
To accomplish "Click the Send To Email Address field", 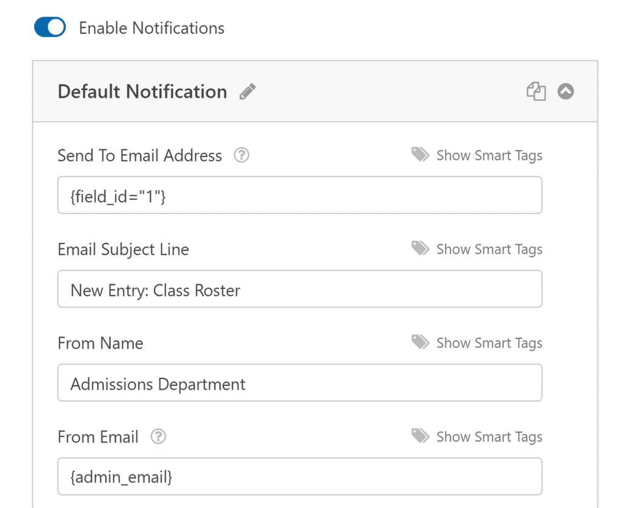I will [299, 195].
